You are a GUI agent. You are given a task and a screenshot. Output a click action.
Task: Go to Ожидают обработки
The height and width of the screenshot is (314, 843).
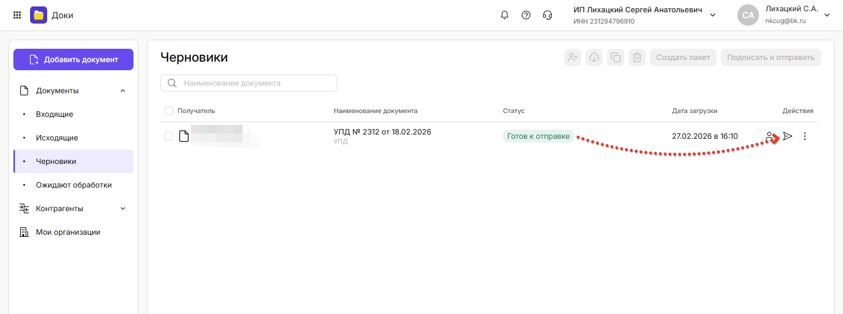point(74,185)
